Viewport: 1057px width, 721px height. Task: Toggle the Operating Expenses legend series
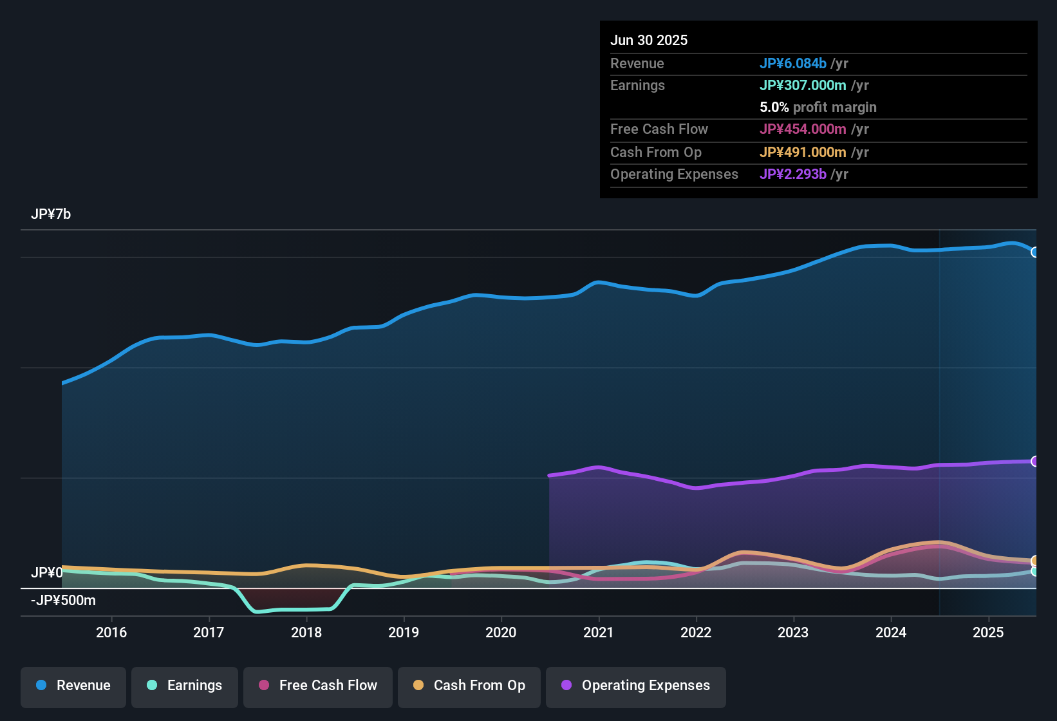coord(636,686)
